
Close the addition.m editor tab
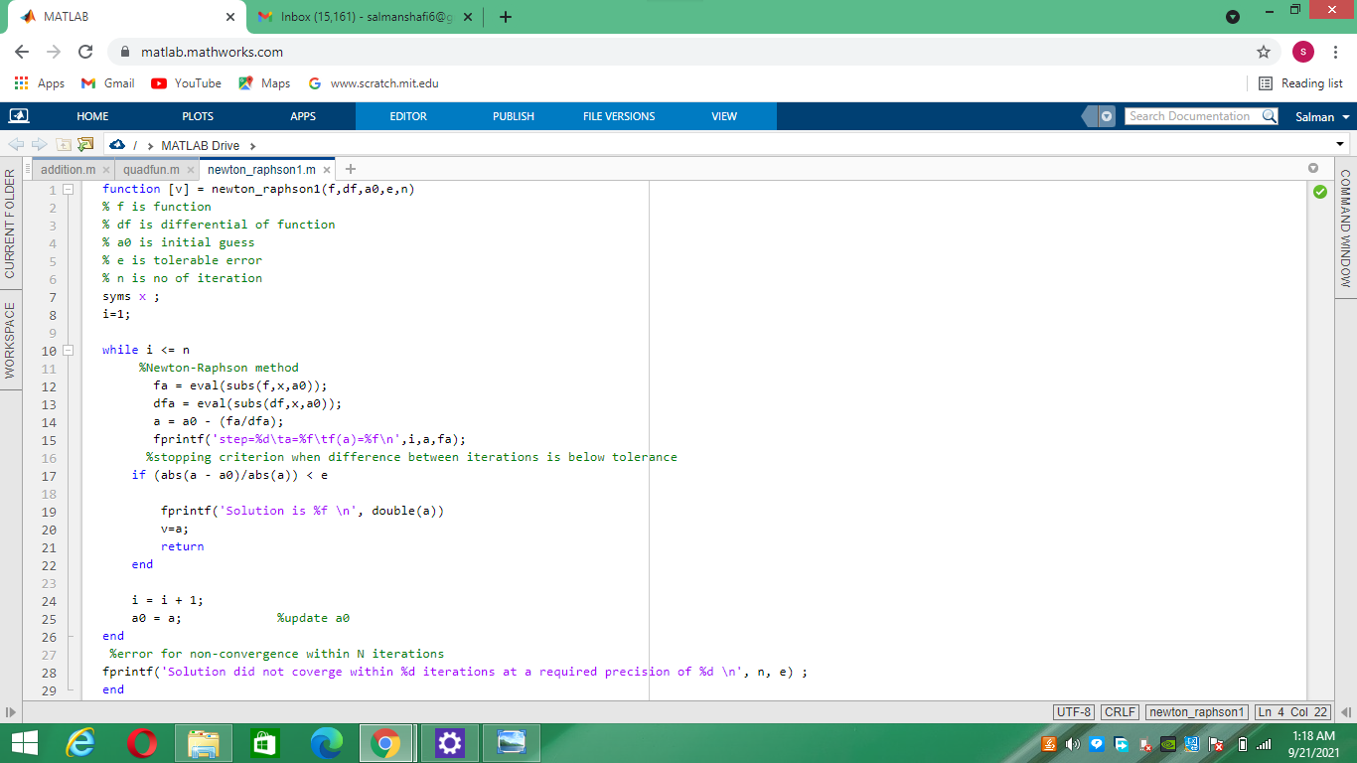click(106, 171)
